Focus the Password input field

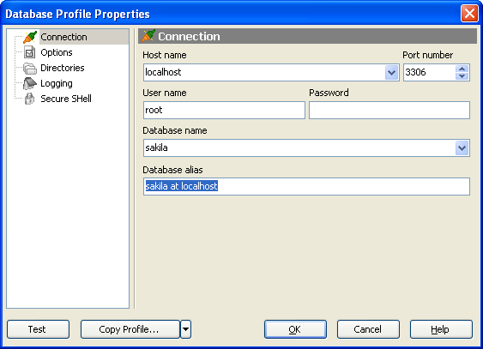pyautogui.click(x=389, y=110)
